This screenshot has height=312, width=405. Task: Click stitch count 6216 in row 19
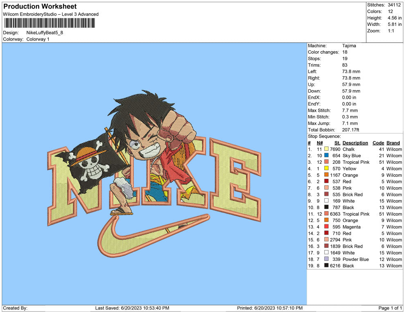tap(335, 265)
